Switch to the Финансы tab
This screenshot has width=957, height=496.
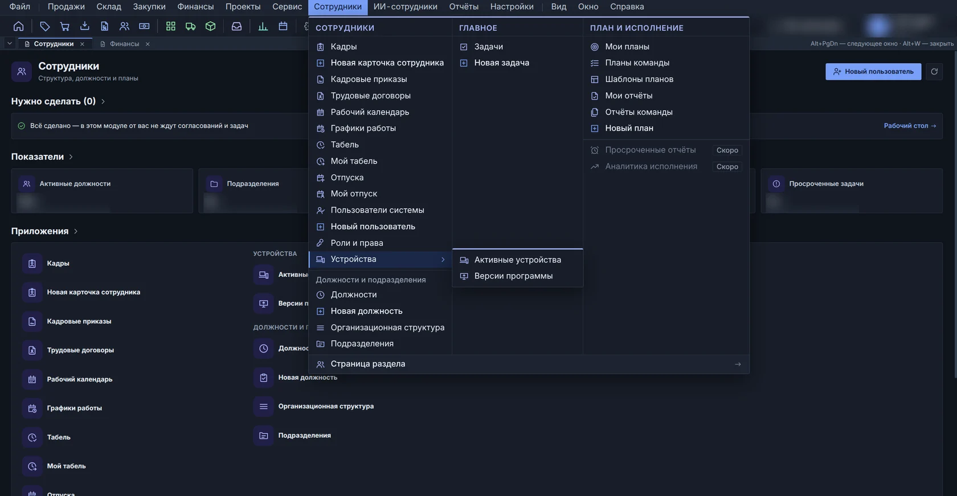(124, 44)
